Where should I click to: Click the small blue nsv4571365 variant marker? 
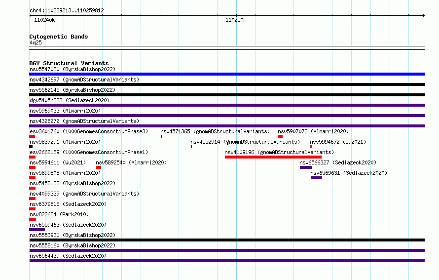click(x=161, y=136)
